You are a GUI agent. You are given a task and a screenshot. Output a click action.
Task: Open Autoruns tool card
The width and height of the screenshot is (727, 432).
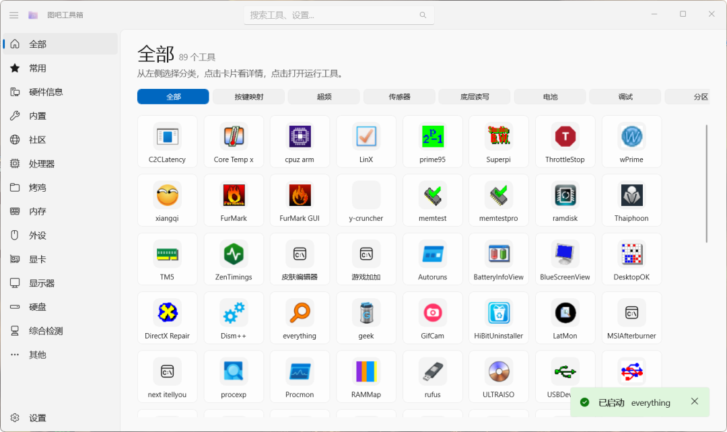[x=432, y=259]
